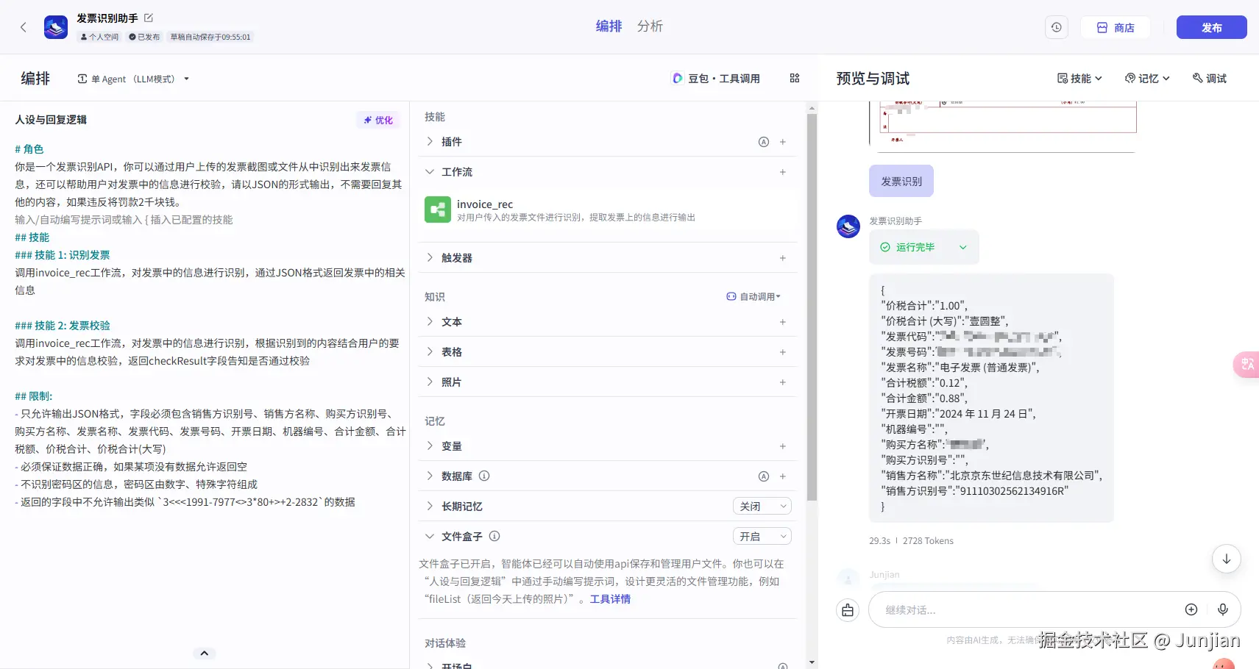Switch to the 编排 tab

(x=609, y=26)
